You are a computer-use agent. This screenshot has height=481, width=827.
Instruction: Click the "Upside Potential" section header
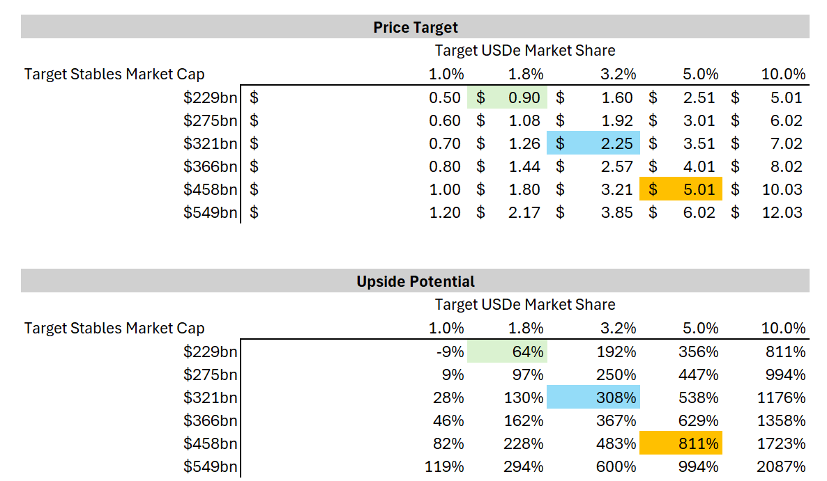pos(416,281)
